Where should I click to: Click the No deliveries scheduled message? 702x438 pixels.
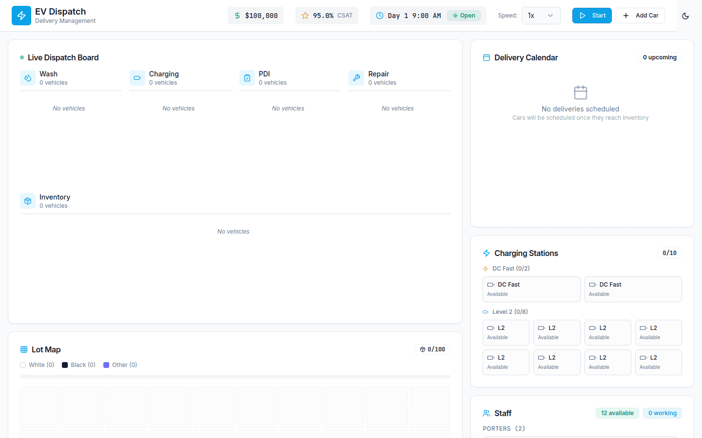[581, 109]
